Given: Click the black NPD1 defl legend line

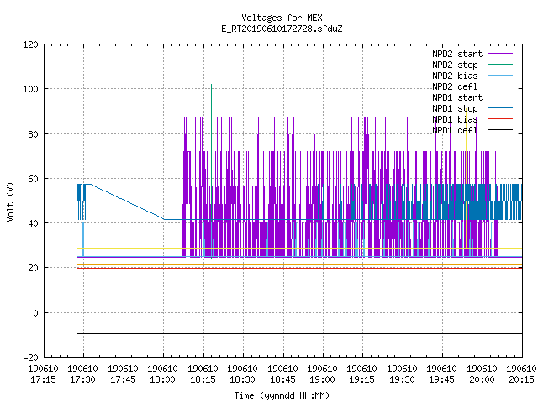Looking at the screenshot, I should [x=500, y=130].
